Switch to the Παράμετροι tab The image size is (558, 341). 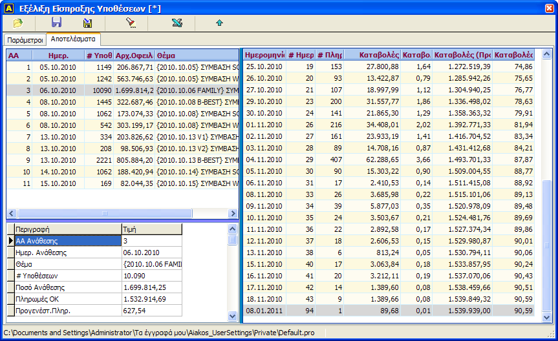pos(25,40)
